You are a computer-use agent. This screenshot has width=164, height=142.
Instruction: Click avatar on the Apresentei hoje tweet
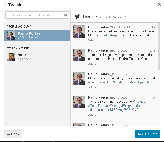point(79,55)
